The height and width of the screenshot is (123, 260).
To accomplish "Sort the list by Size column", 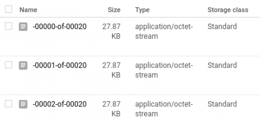I will tap(114, 10).
